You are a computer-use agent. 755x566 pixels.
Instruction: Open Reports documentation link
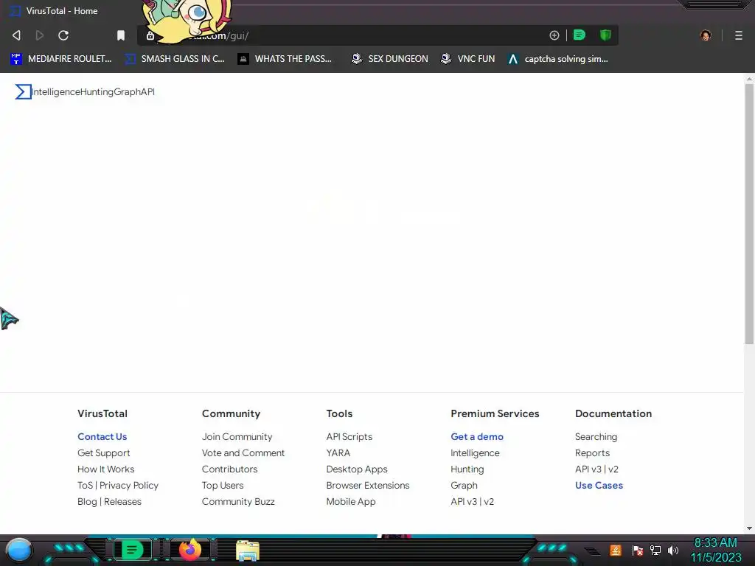pyautogui.click(x=592, y=453)
